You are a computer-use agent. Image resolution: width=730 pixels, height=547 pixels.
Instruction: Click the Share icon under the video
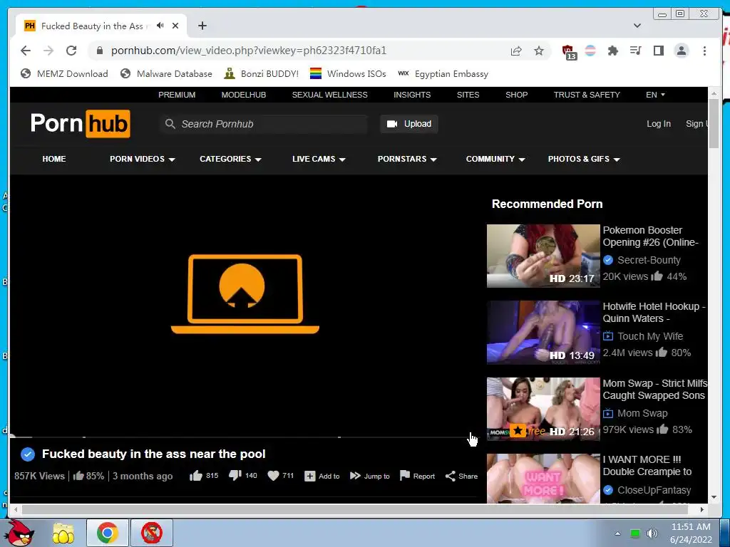pos(451,476)
